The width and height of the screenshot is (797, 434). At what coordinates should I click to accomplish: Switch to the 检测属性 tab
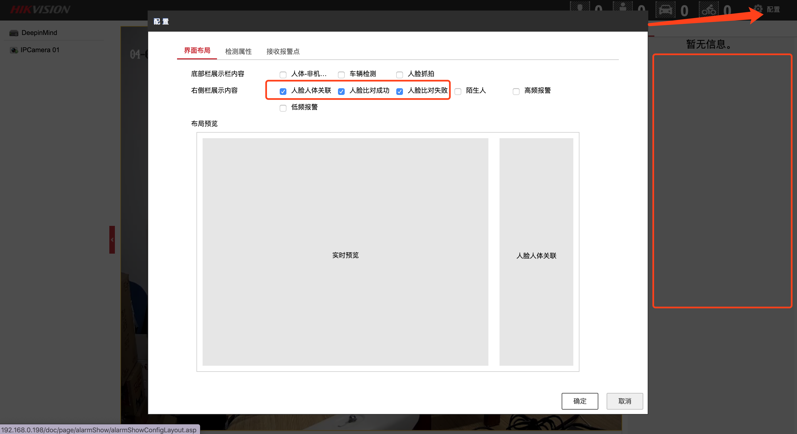[x=238, y=51]
